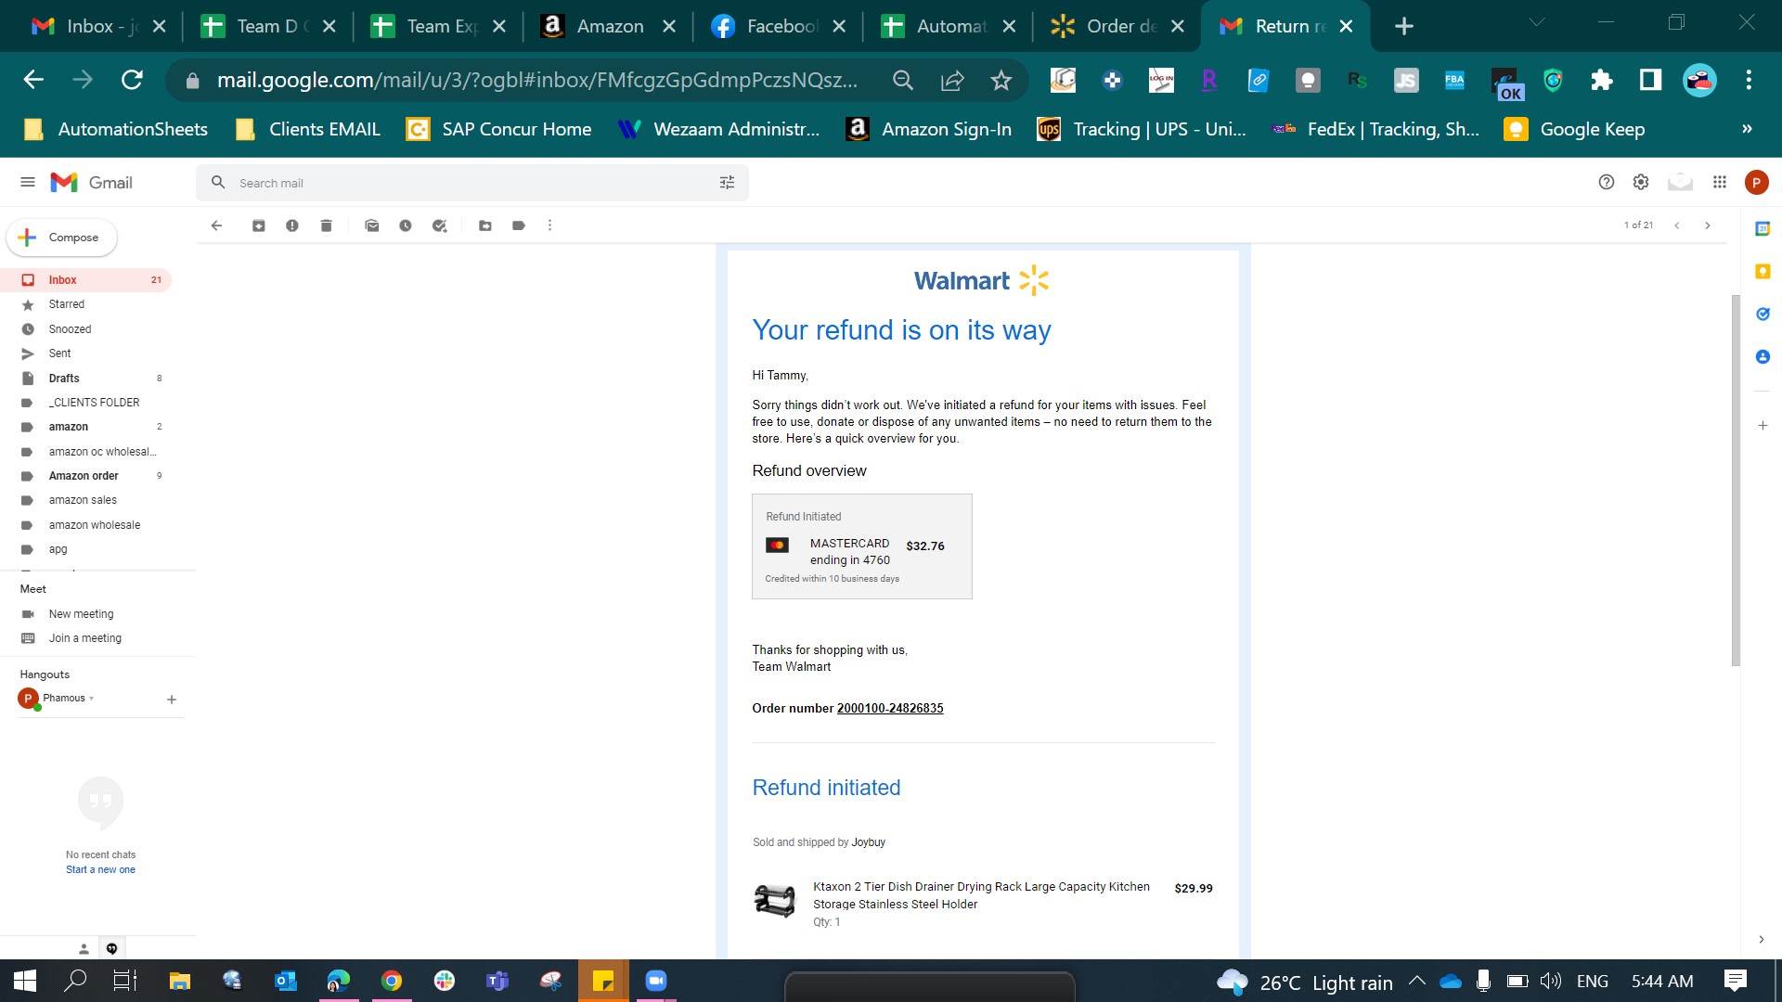Viewport: 1782px width, 1002px height.
Task: Open Google account avatar P
Action: tap(1756, 183)
